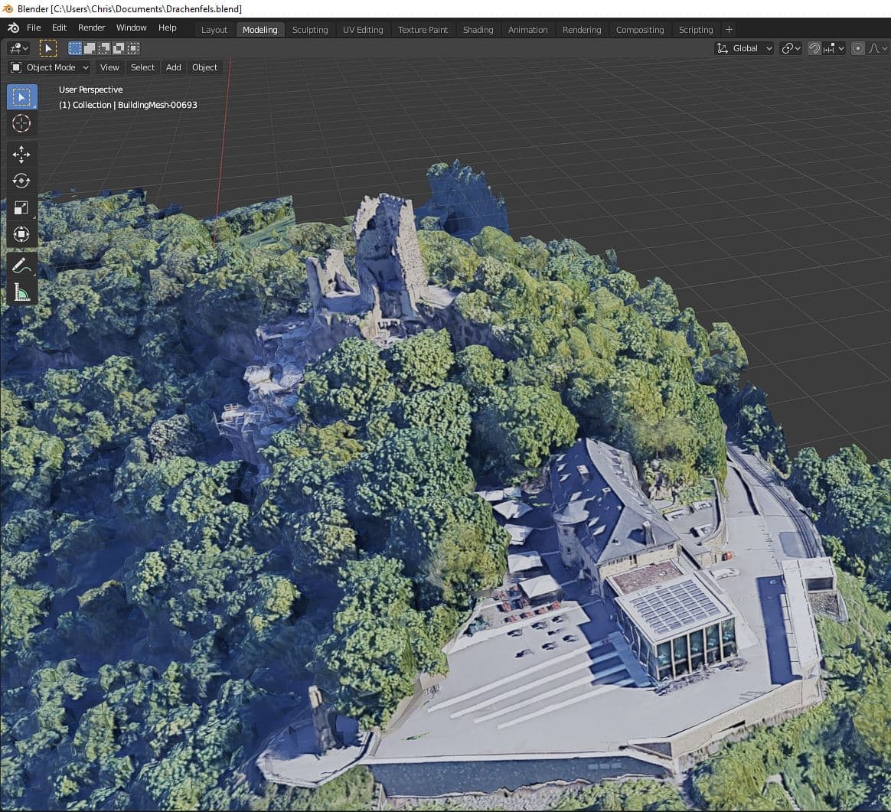Open the Object Mode dropdown

[50, 67]
